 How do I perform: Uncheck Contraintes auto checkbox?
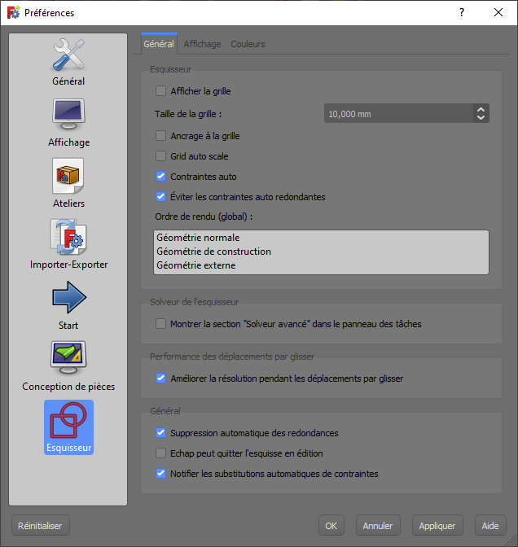[x=160, y=177]
